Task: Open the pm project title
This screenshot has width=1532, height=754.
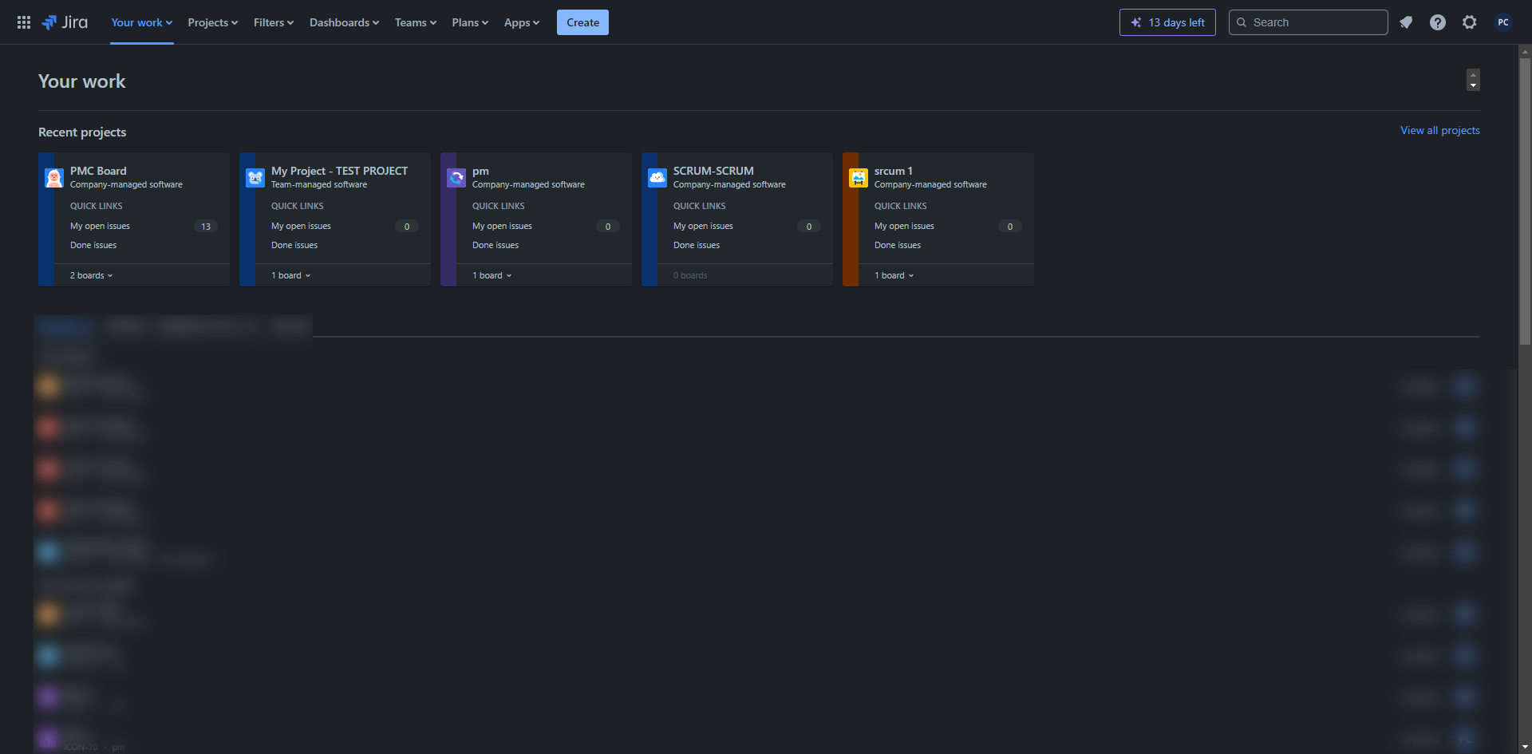Action: coord(480,171)
